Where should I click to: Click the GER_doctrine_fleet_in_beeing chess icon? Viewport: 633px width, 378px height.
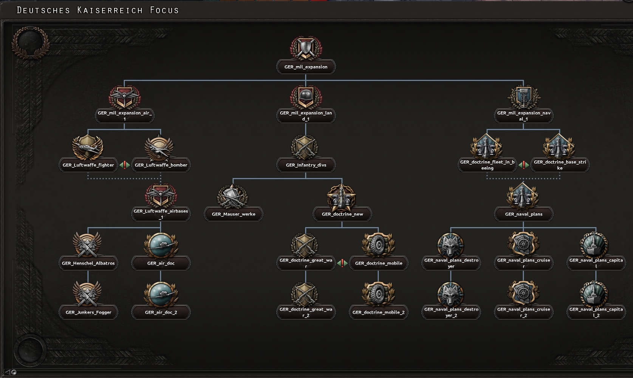(487, 147)
